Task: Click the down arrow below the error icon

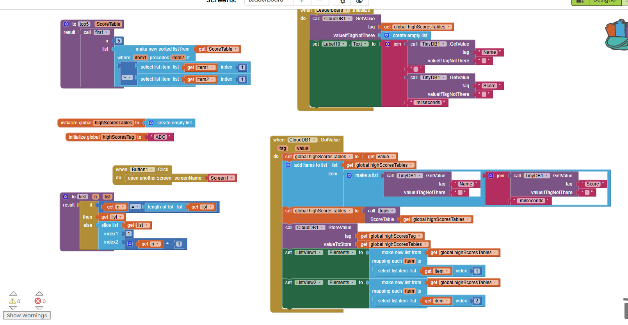Action: coord(39,308)
